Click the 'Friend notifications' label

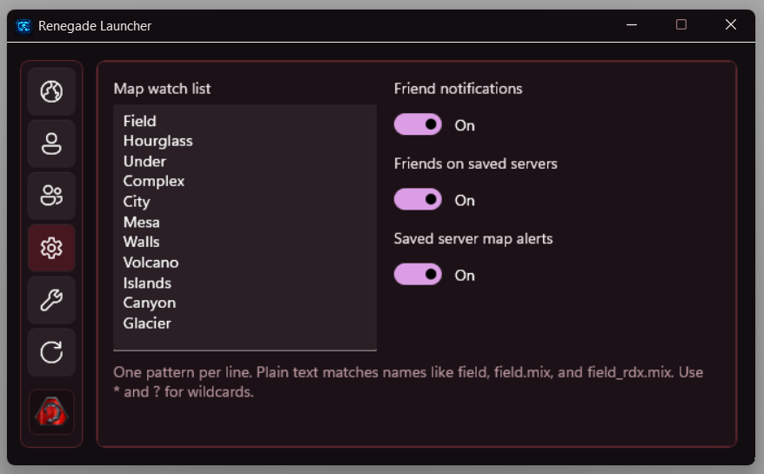458,89
